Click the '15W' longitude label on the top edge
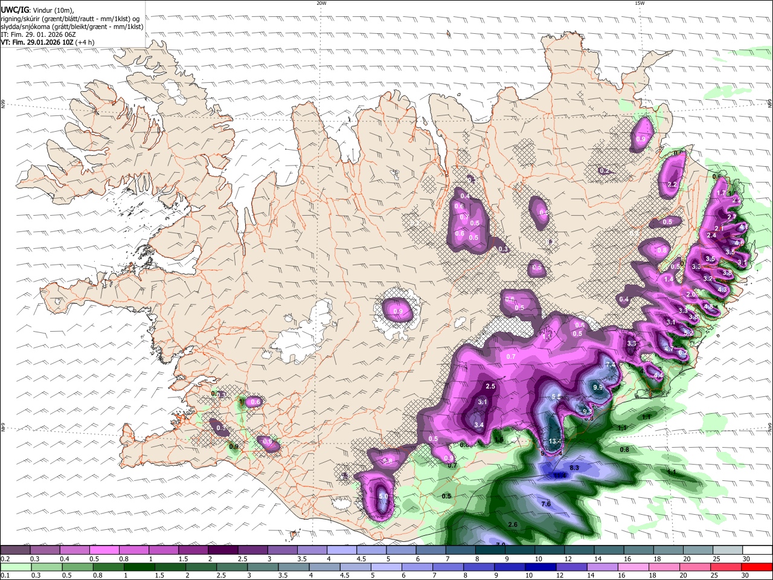This screenshot has height=580, width=773. point(639,3)
